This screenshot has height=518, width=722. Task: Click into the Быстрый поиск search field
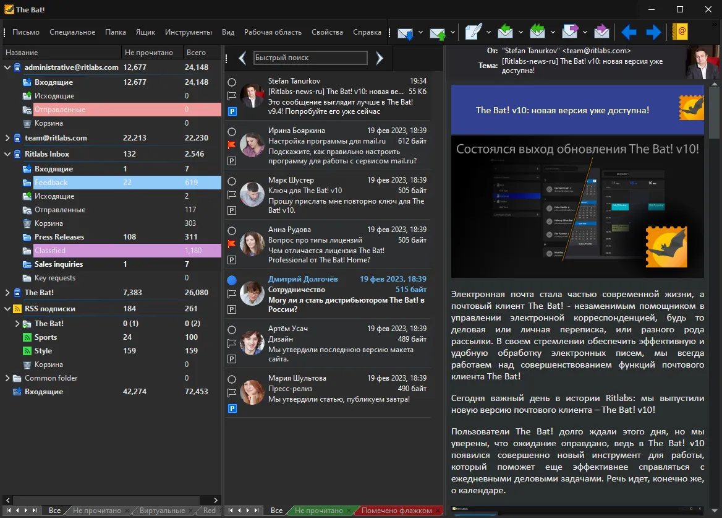point(310,58)
